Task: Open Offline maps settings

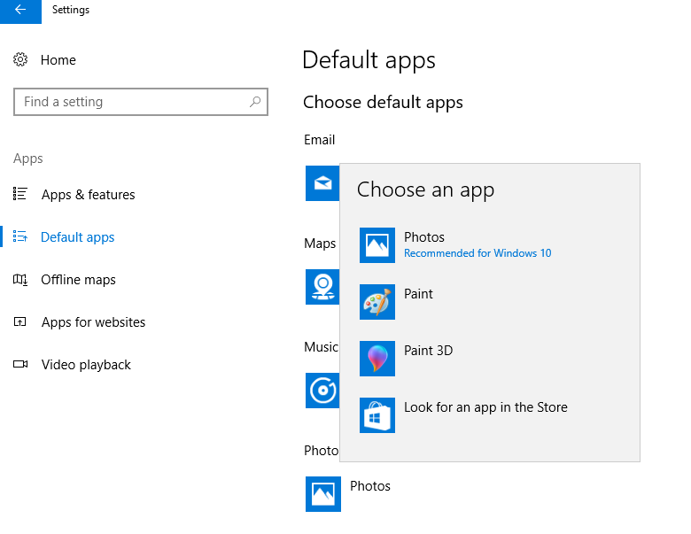Action: 78,280
